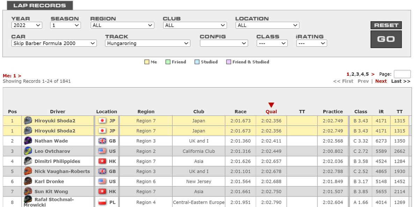Open page 3 of the results
The width and height of the screenshot is (419, 207).
click(358, 74)
